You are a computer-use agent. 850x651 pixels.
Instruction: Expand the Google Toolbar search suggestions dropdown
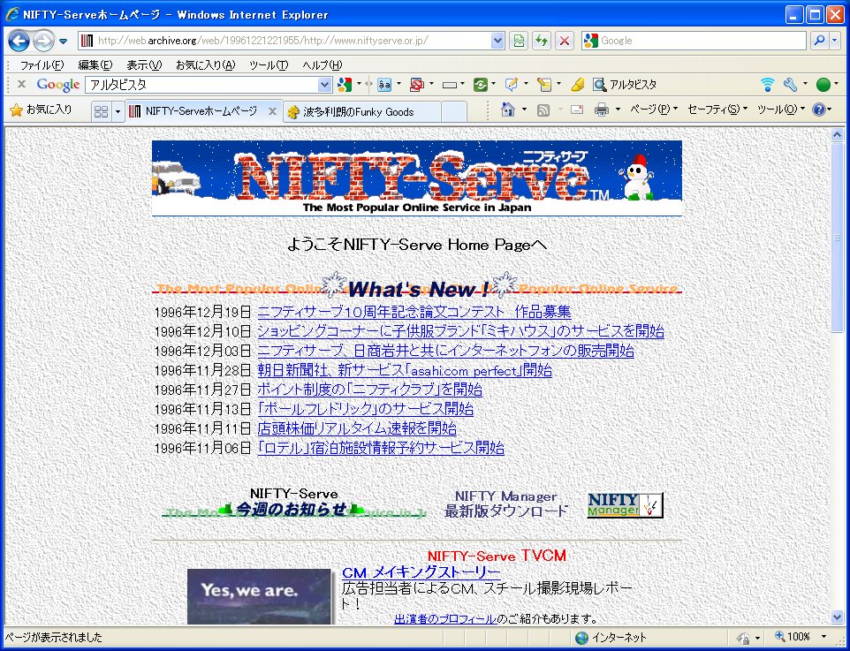pyautogui.click(x=324, y=85)
